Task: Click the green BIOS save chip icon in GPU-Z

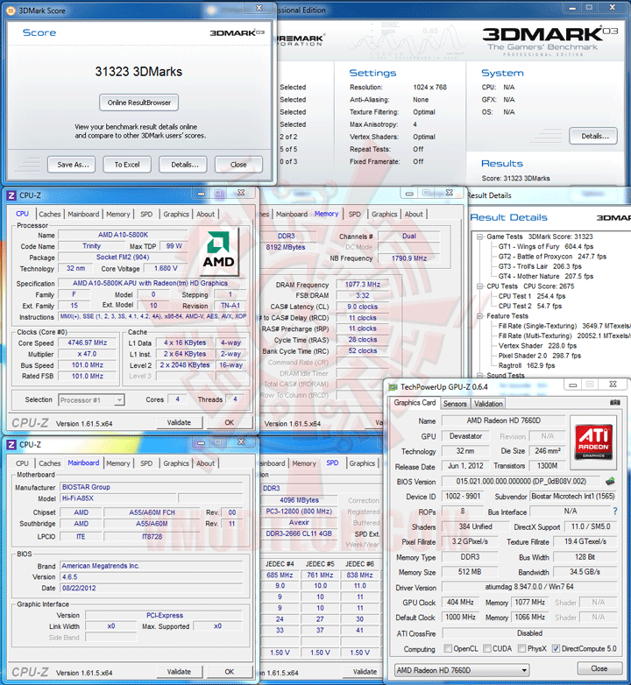Action: [x=610, y=482]
